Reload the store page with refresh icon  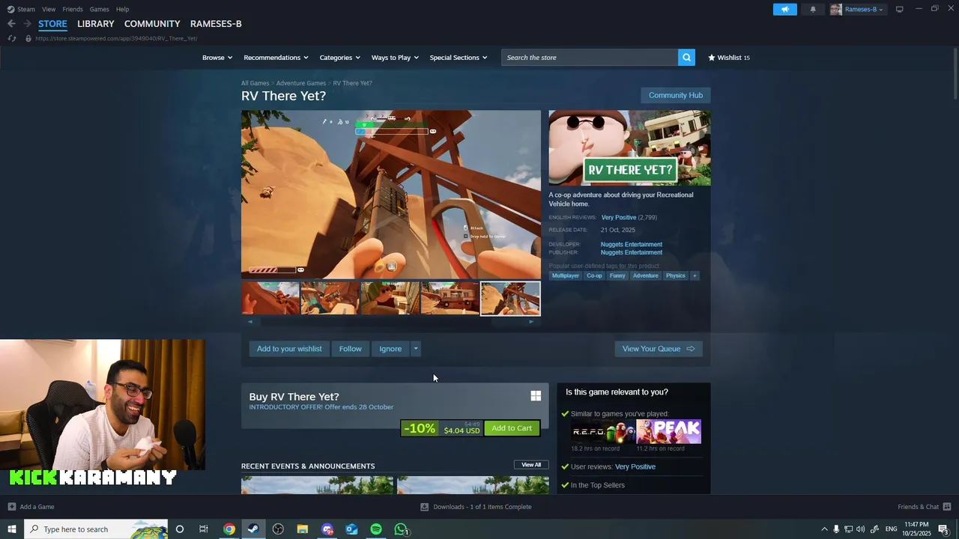pos(11,38)
